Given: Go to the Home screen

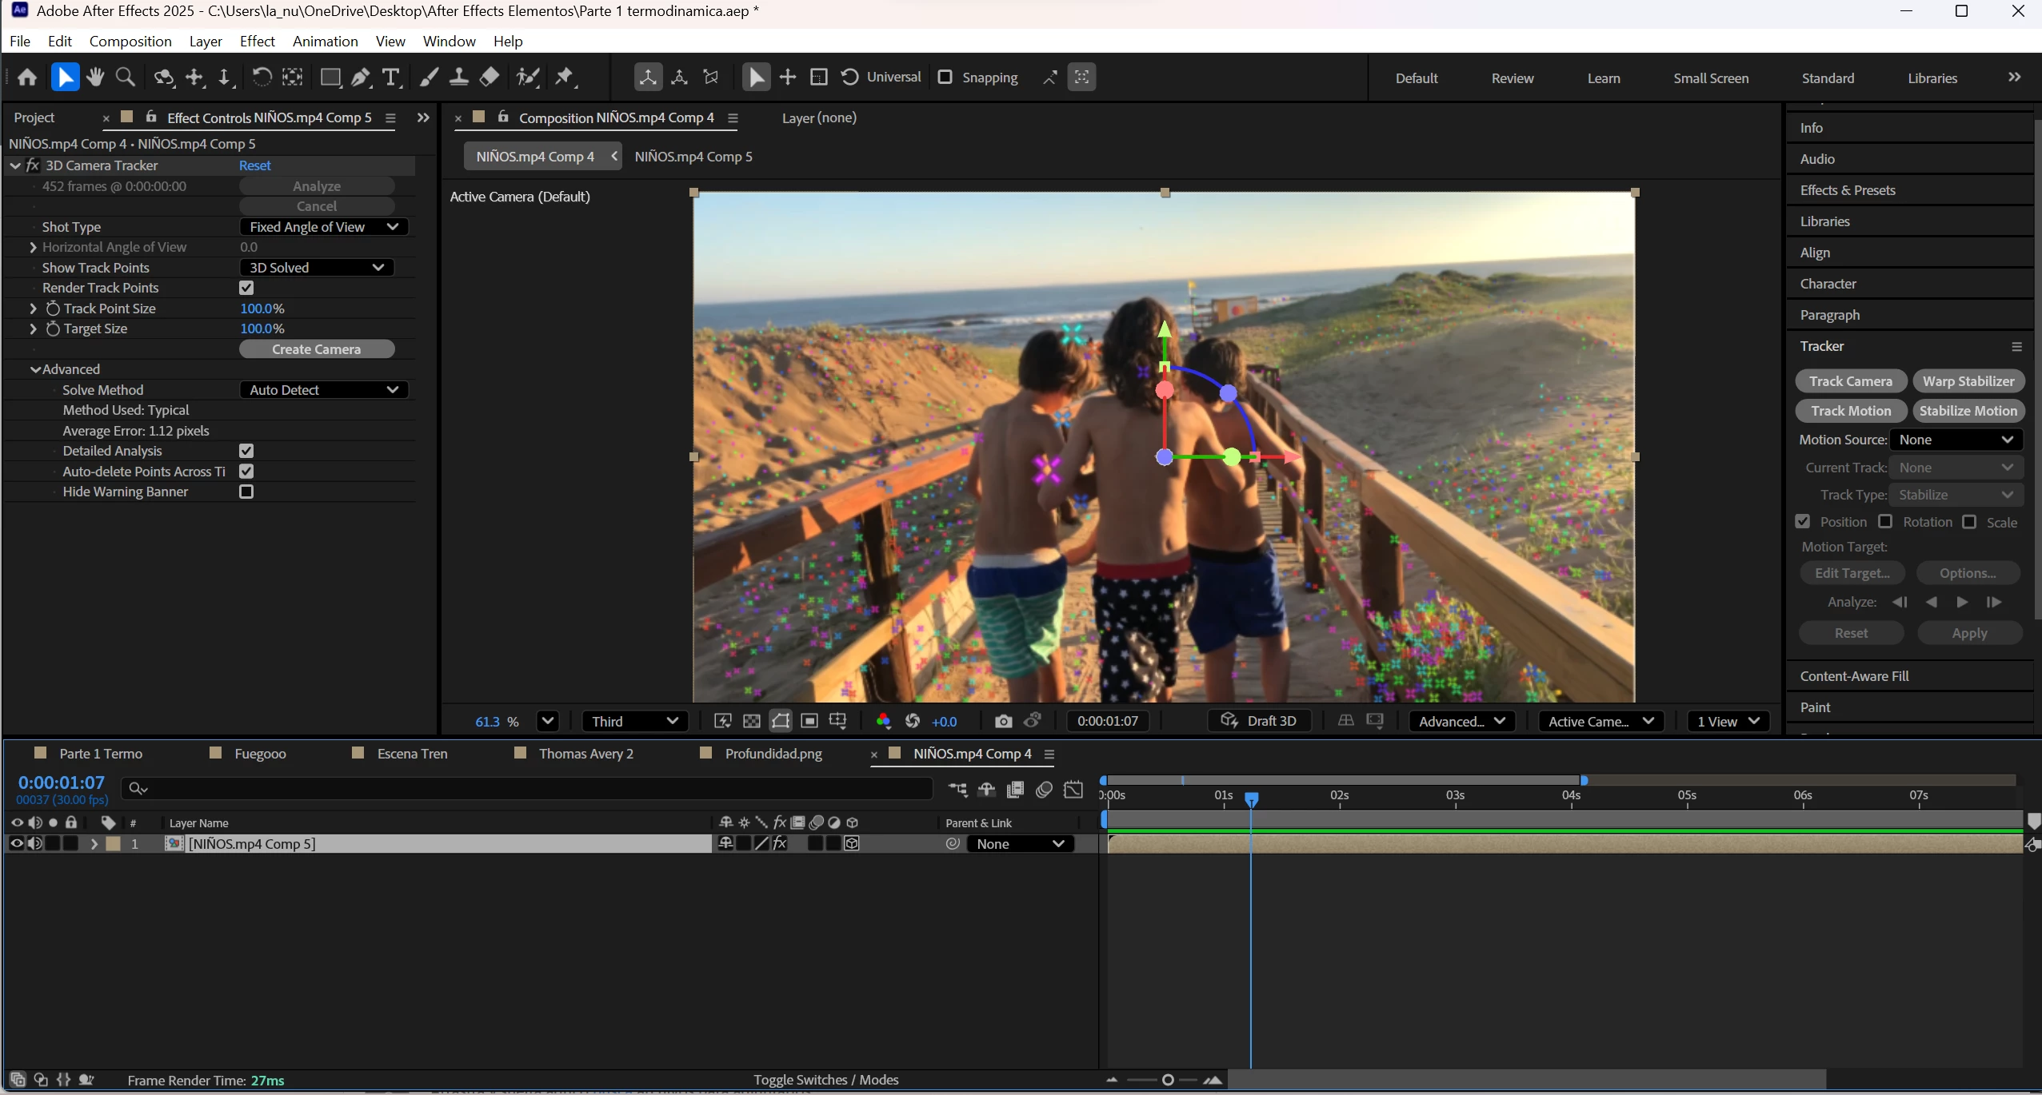Looking at the screenshot, I should pos(27,77).
